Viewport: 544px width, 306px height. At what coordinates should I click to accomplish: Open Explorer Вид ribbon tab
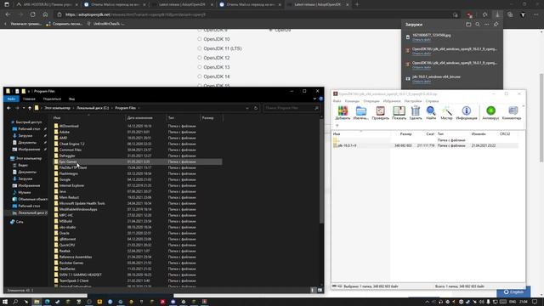[71, 99]
